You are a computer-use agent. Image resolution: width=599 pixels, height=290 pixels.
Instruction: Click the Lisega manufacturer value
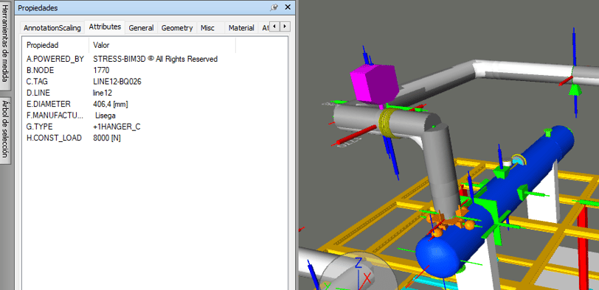pyautogui.click(x=105, y=115)
